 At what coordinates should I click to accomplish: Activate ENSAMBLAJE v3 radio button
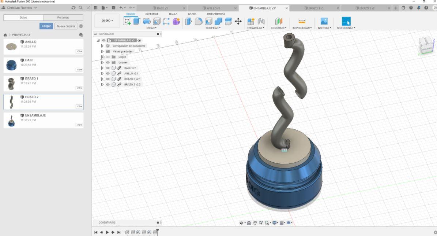pyautogui.click(x=139, y=41)
